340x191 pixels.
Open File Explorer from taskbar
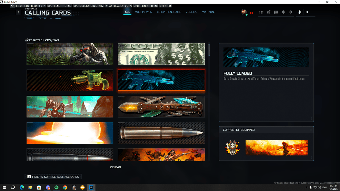(30, 187)
